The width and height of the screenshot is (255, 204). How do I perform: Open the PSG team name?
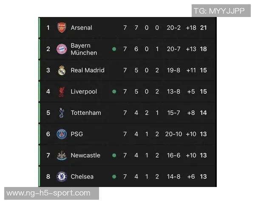pos(76,134)
